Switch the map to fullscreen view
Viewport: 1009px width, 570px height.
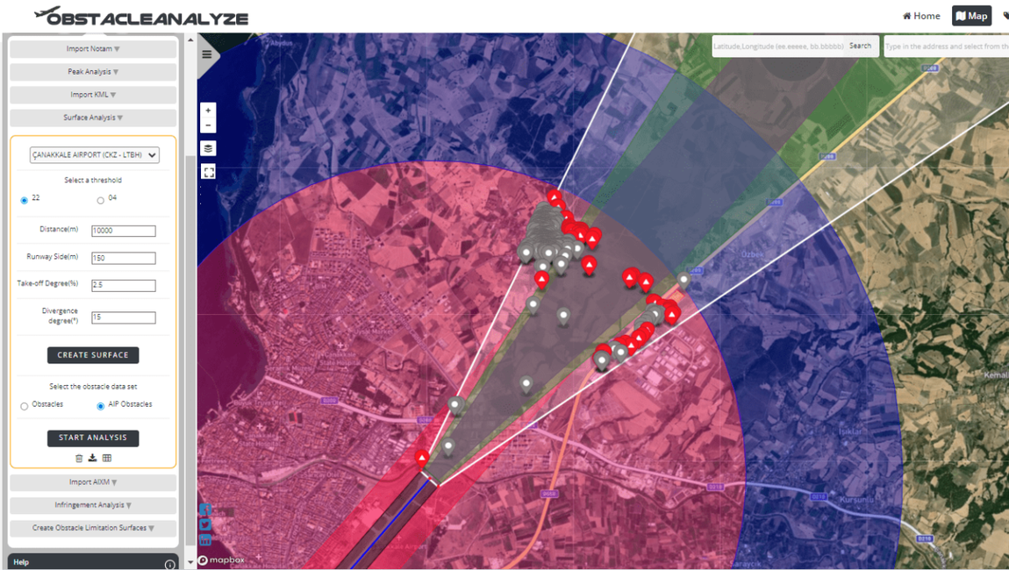point(208,172)
